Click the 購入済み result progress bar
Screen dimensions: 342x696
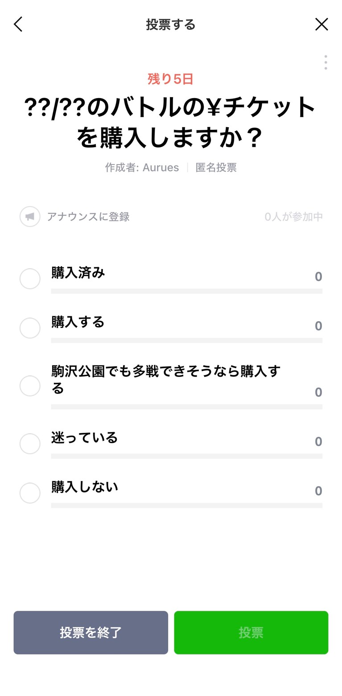coord(186,291)
